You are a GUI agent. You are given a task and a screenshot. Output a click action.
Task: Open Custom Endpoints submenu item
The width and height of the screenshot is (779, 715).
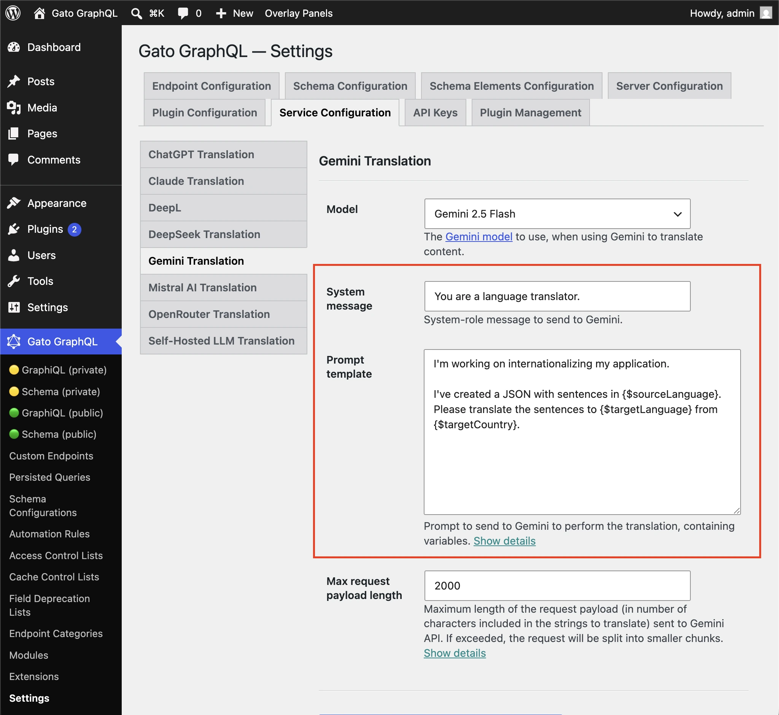[x=51, y=456]
